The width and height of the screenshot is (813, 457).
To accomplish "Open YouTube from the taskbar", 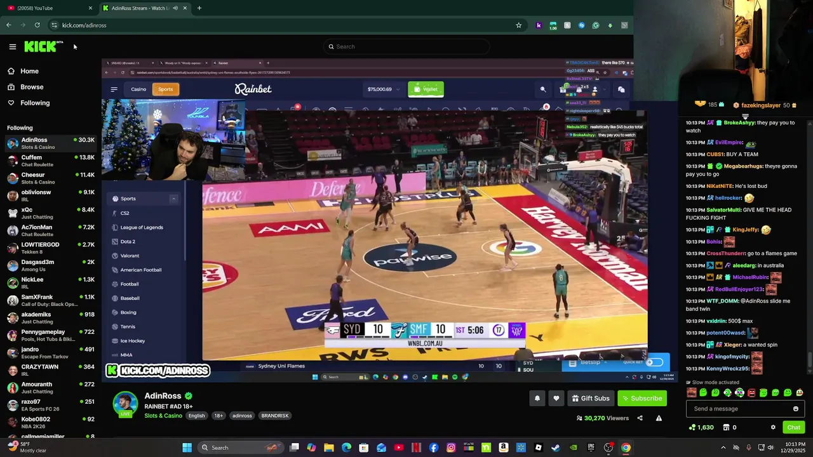I will click(398, 447).
